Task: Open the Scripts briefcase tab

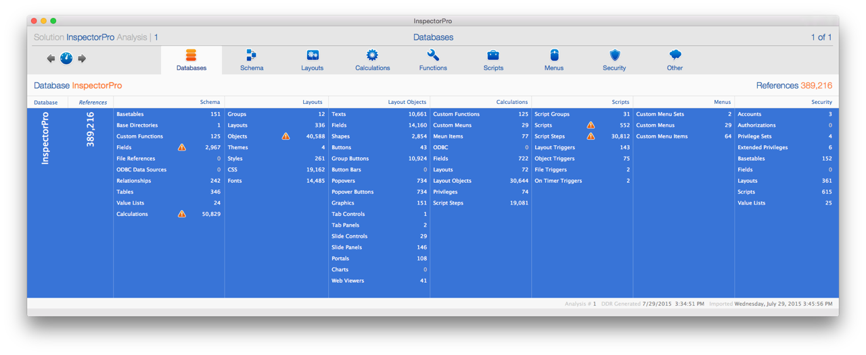Action: tap(493, 60)
